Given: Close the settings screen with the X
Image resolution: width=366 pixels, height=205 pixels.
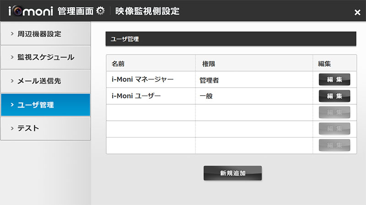Looking at the screenshot, I should click(357, 12).
